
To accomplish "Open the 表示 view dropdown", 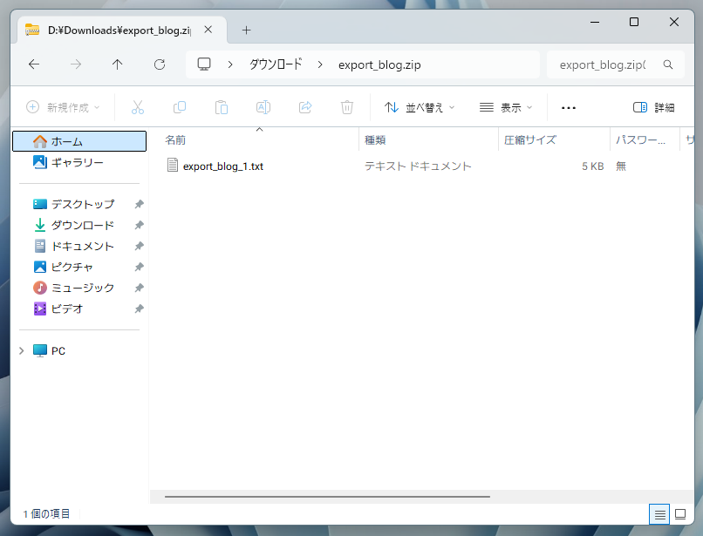I will [x=506, y=107].
